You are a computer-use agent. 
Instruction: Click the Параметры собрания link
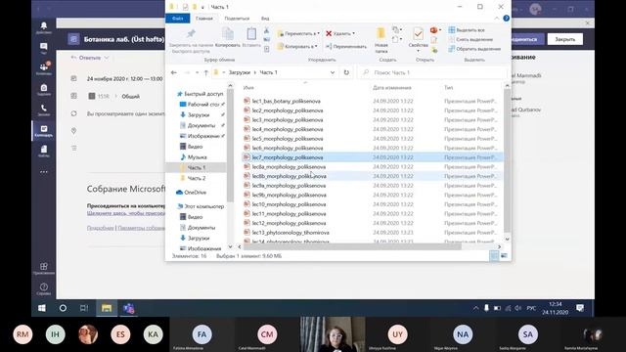(141, 228)
